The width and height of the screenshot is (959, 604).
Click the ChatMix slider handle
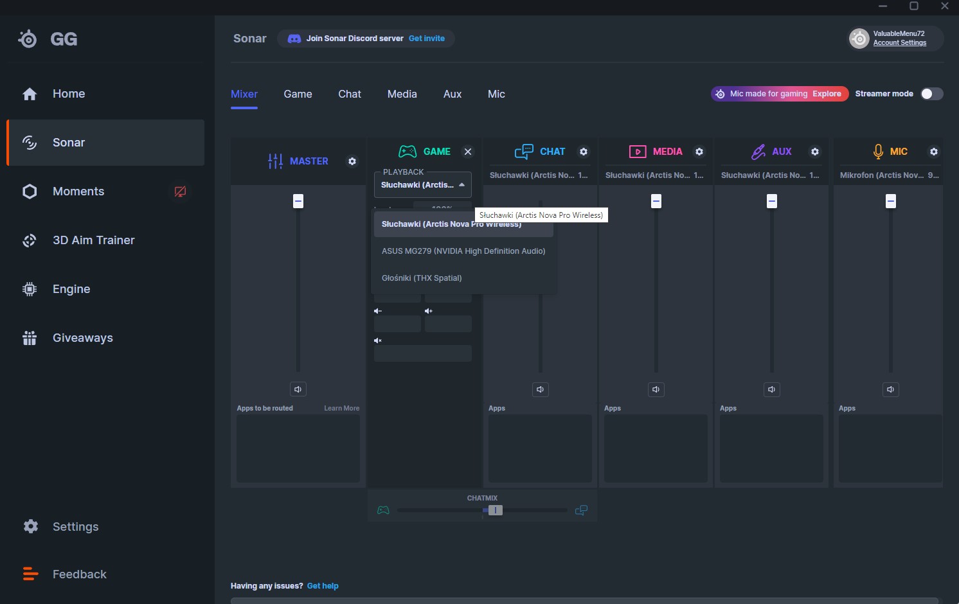(x=495, y=510)
